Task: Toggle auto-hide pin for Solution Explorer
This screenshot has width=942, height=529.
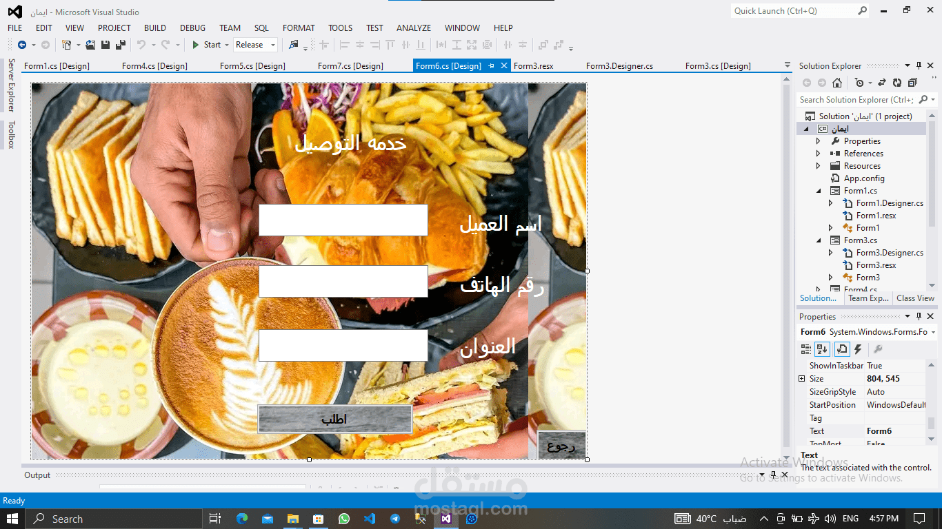Action: coord(919,65)
